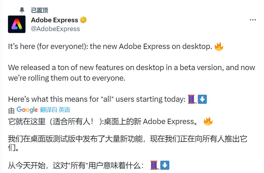Click the thread spool emoji in the English text
The image size is (264, 173).
(191, 99)
